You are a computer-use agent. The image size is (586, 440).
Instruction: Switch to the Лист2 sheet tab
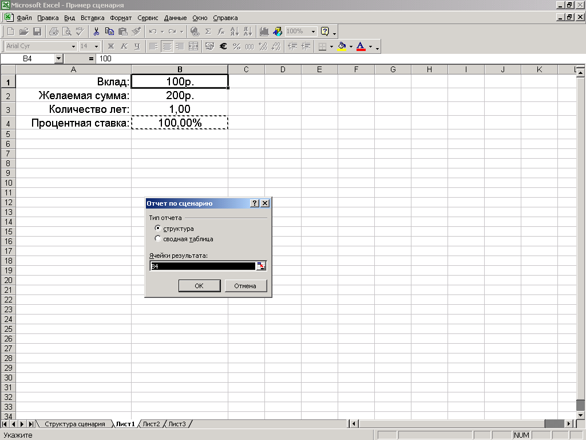(x=151, y=424)
